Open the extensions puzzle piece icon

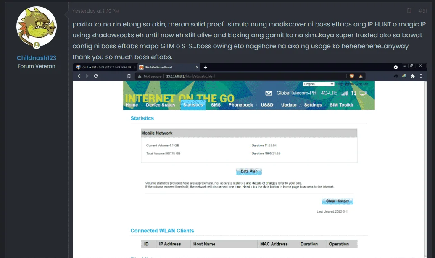(x=413, y=76)
